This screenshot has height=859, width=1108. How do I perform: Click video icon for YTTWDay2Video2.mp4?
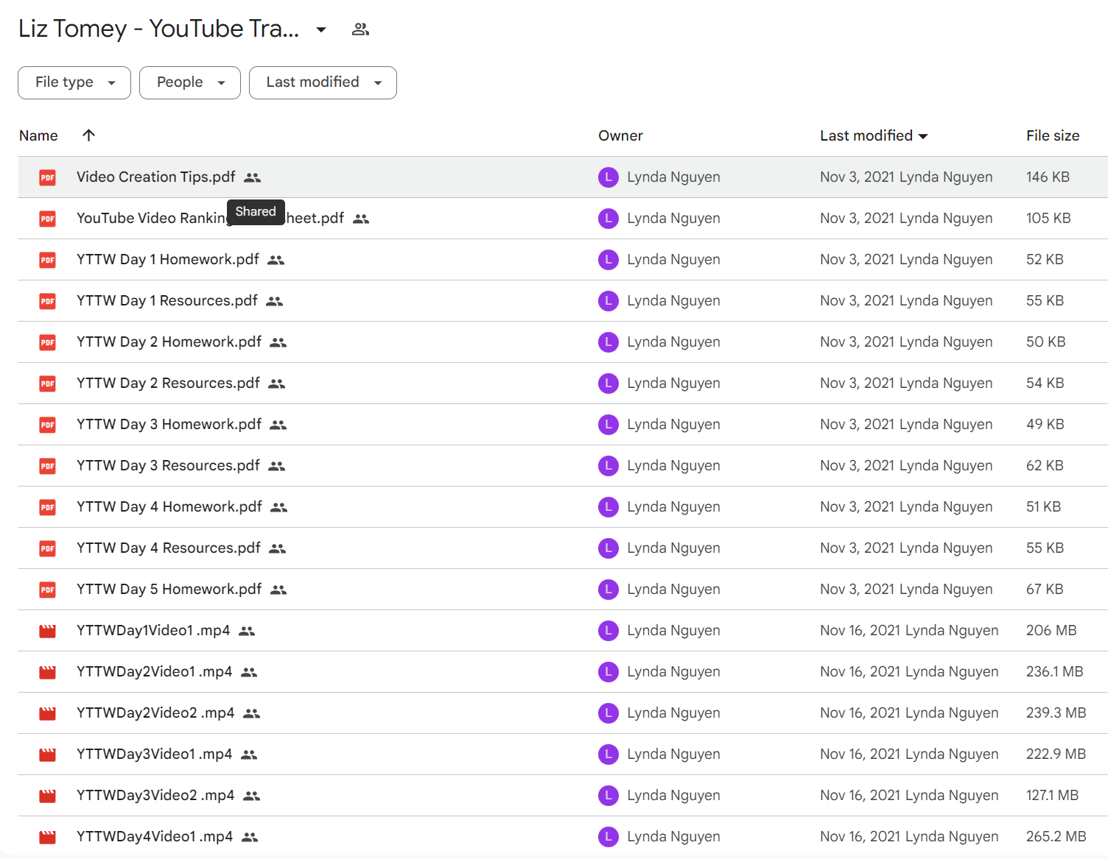48,713
